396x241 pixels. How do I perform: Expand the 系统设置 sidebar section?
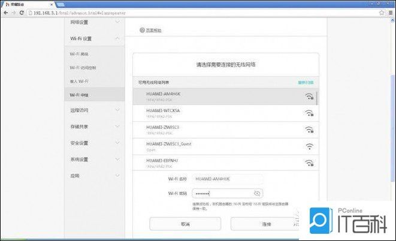[x=95, y=159]
